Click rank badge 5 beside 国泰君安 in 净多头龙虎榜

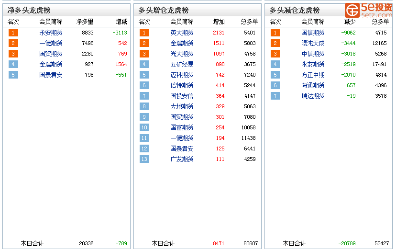13,75
